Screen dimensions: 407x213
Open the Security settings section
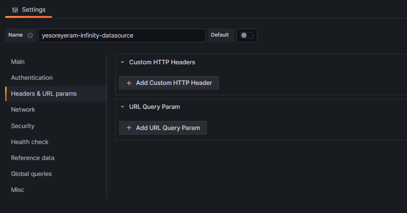pyautogui.click(x=23, y=126)
